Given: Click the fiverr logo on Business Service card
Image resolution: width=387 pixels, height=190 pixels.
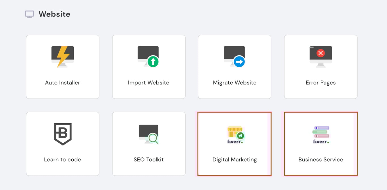Looking at the screenshot, I should point(320,141).
